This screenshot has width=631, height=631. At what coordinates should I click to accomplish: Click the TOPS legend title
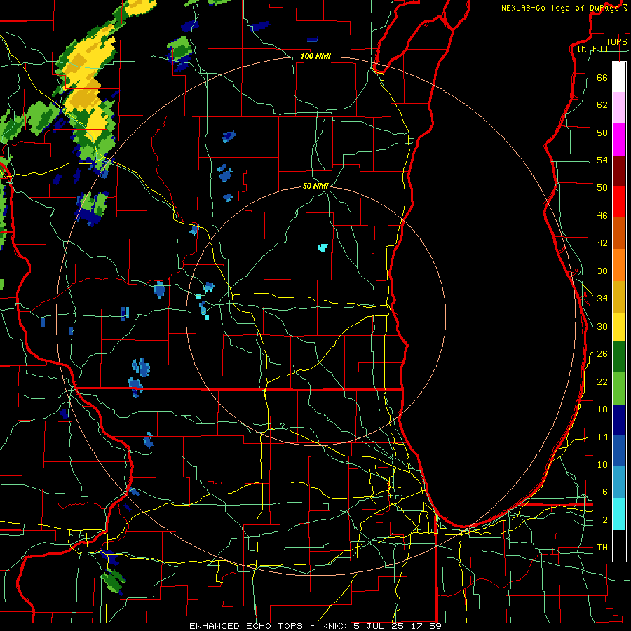(616, 41)
